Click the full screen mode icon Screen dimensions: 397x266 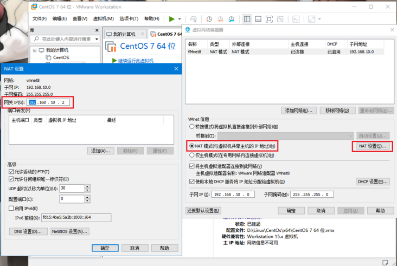tap(269, 19)
